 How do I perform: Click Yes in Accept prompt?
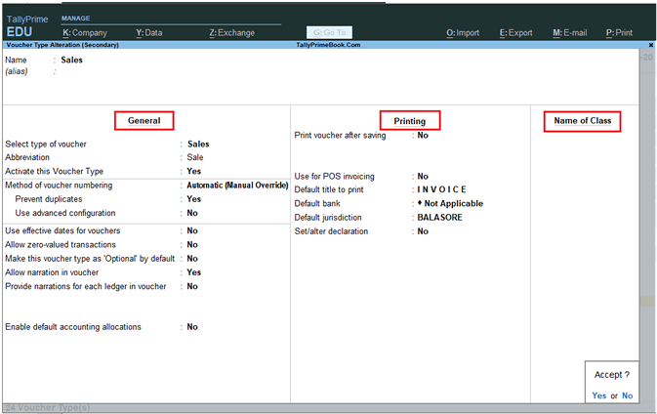click(599, 395)
